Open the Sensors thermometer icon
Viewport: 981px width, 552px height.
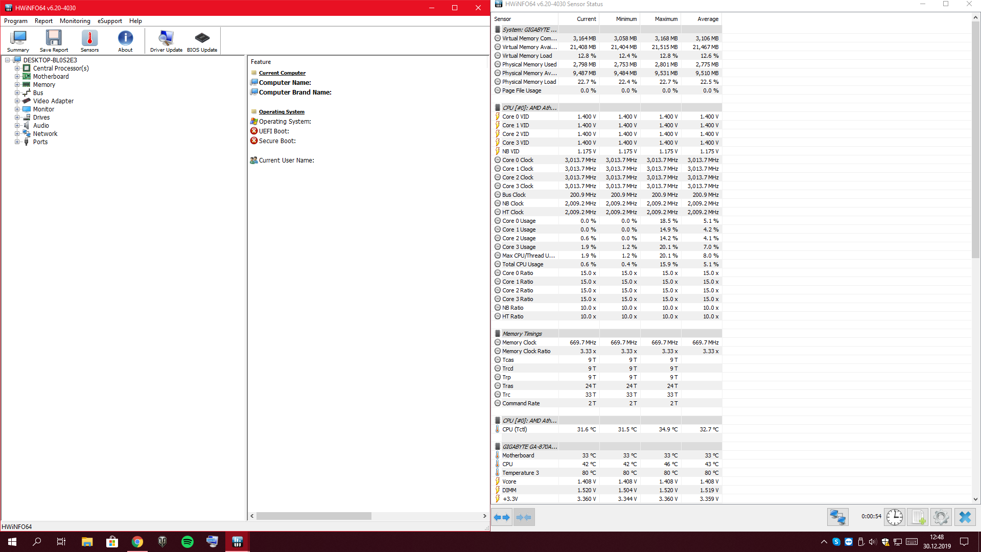[x=89, y=41]
